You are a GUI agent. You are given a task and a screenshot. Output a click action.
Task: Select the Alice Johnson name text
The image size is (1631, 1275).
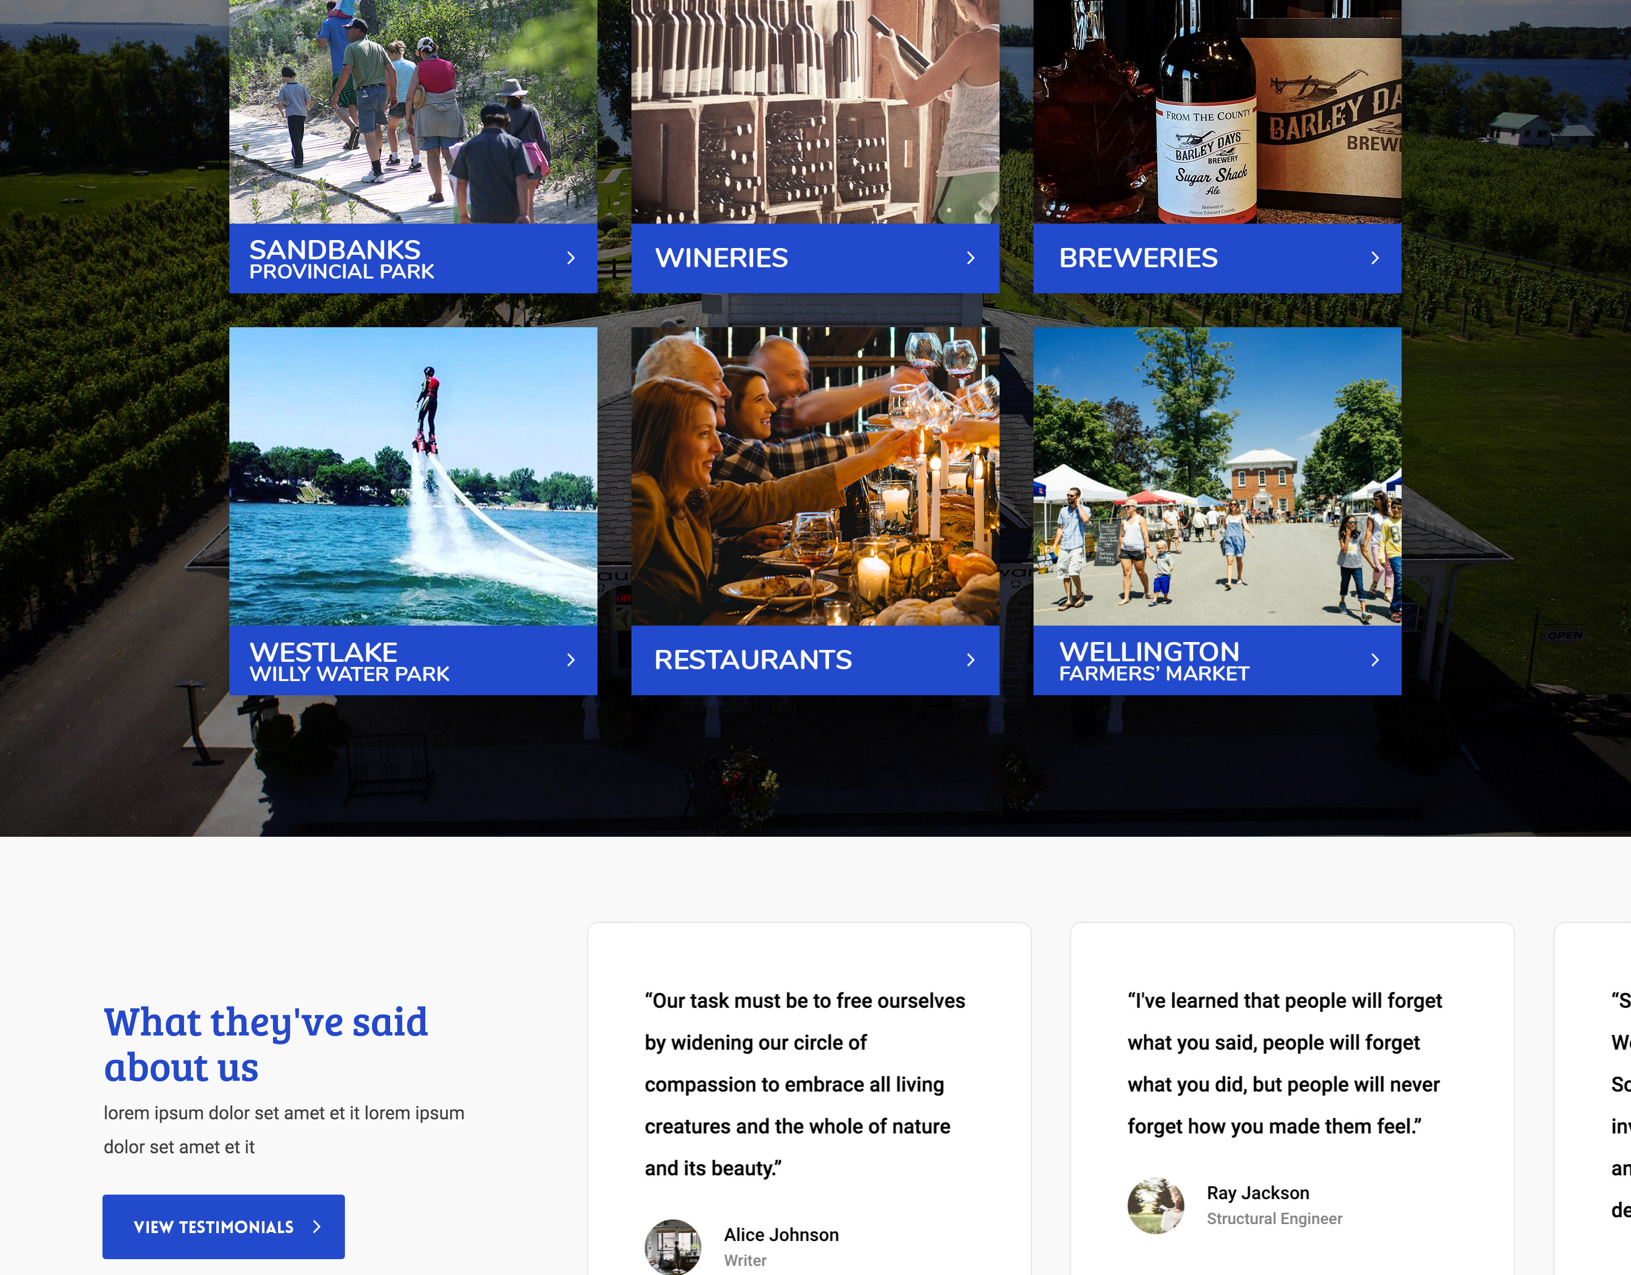781,1235
